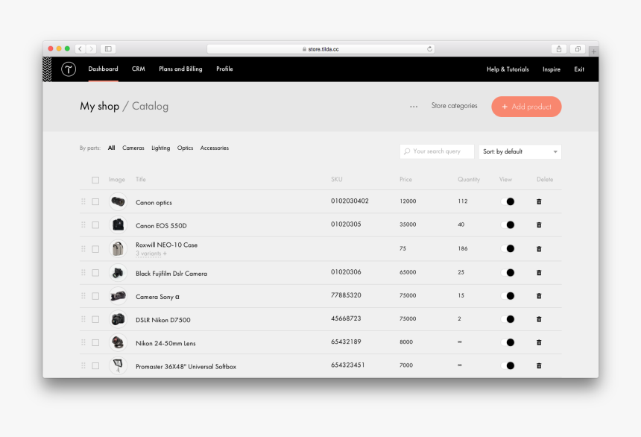Click the drag handle of Camera Sony α row
The width and height of the screenshot is (641, 437).
(x=83, y=295)
